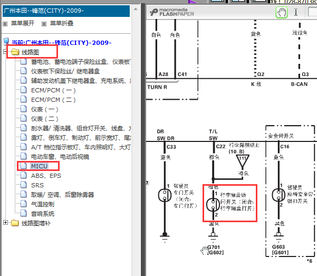Open 刮水器/清洗器、组合灯开关 diagram
317x276 pixels.
point(81,128)
